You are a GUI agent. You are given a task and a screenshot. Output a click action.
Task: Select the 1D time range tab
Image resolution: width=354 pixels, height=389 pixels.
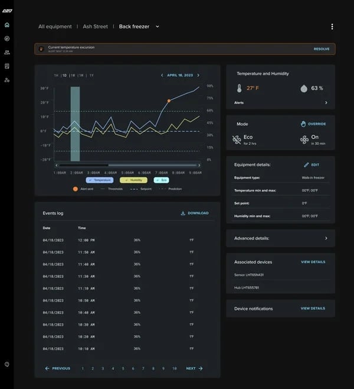pyautogui.click(x=64, y=76)
